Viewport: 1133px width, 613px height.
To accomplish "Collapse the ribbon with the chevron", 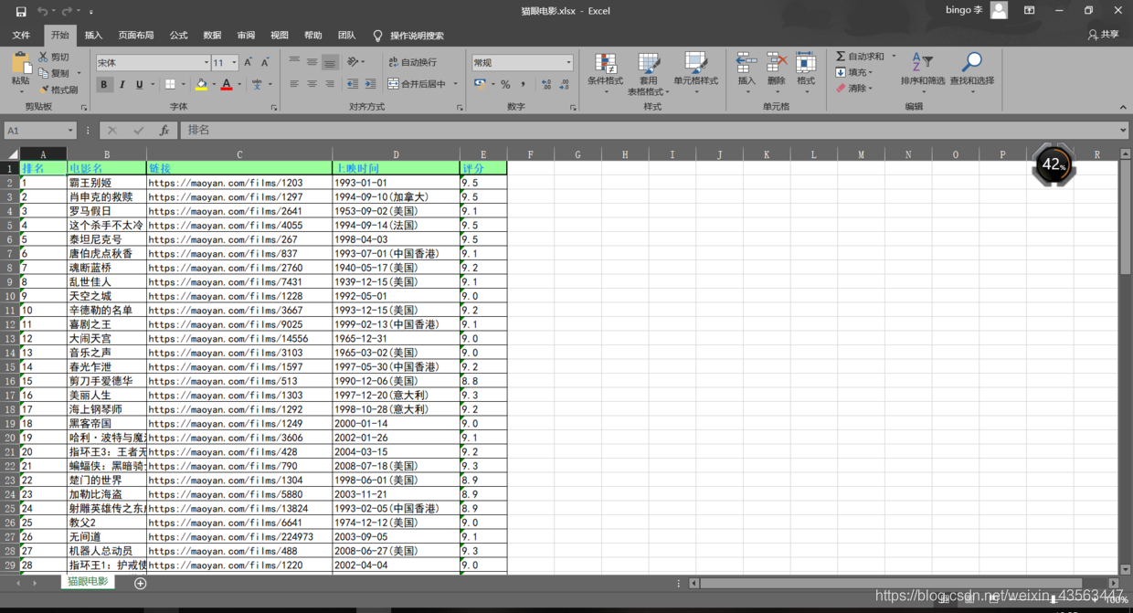I will click(x=1123, y=107).
